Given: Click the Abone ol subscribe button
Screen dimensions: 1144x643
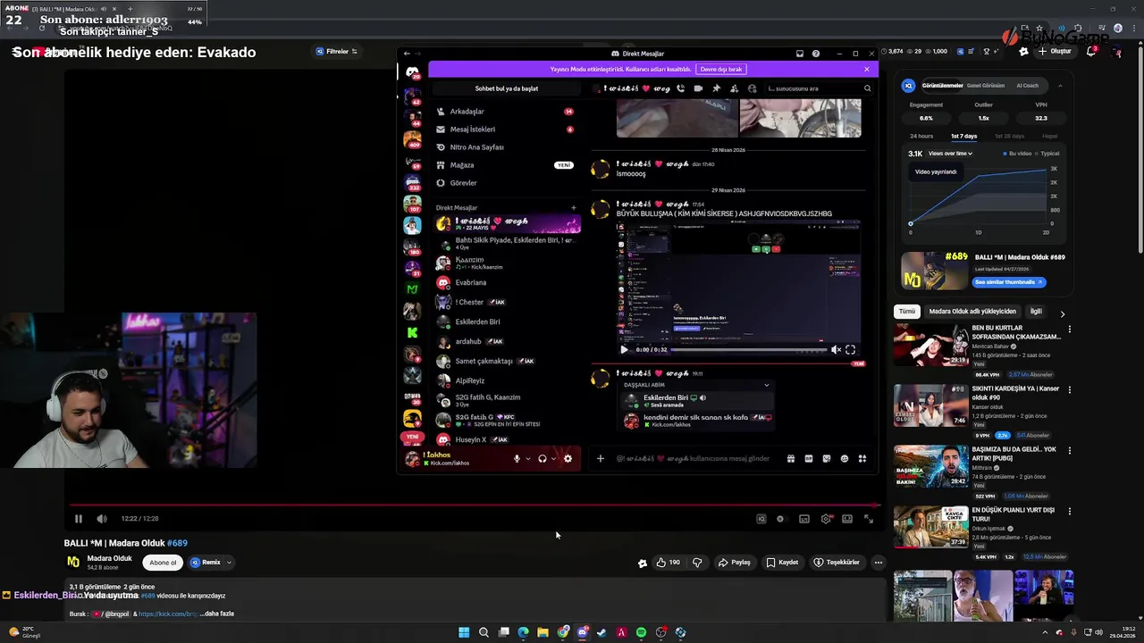Looking at the screenshot, I should [x=164, y=563].
